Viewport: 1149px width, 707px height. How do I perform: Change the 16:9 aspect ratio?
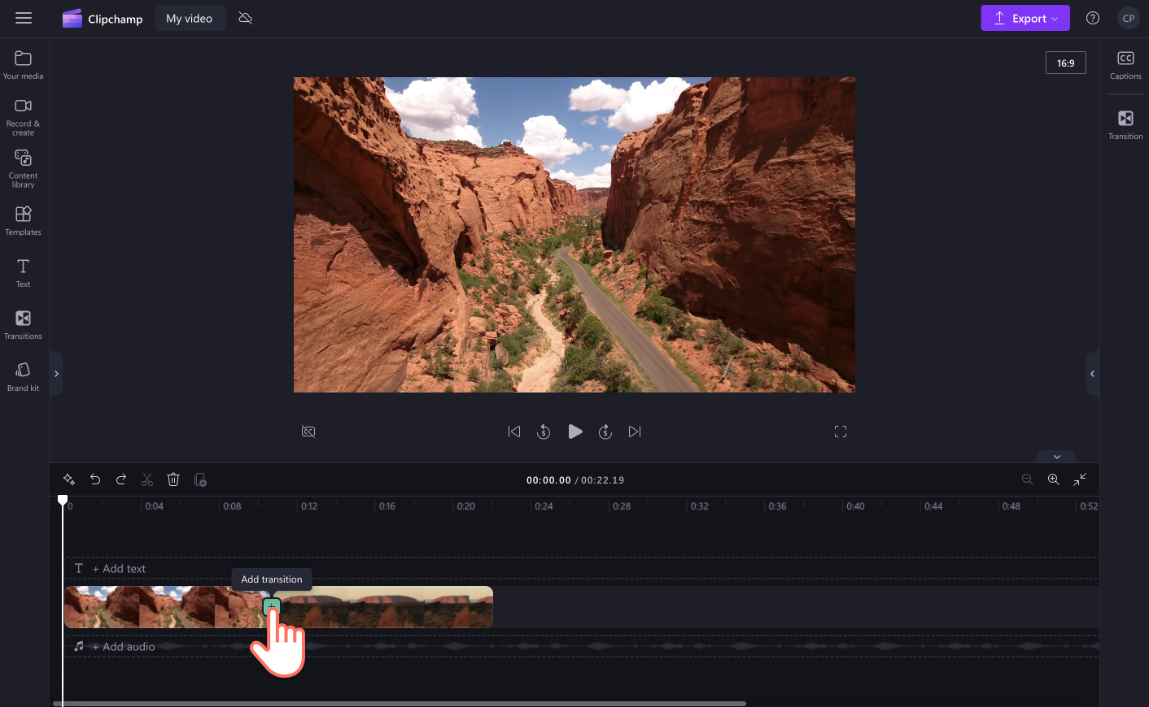[1066, 63]
